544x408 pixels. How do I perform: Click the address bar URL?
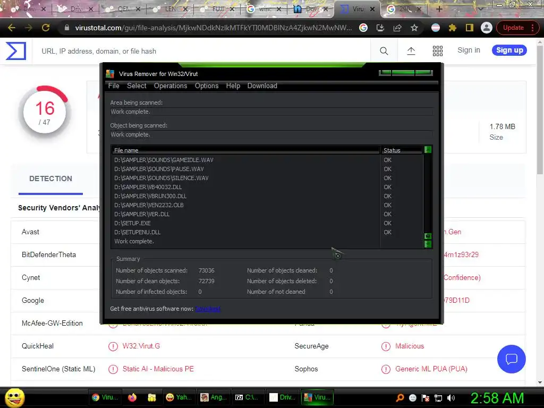(214, 28)
